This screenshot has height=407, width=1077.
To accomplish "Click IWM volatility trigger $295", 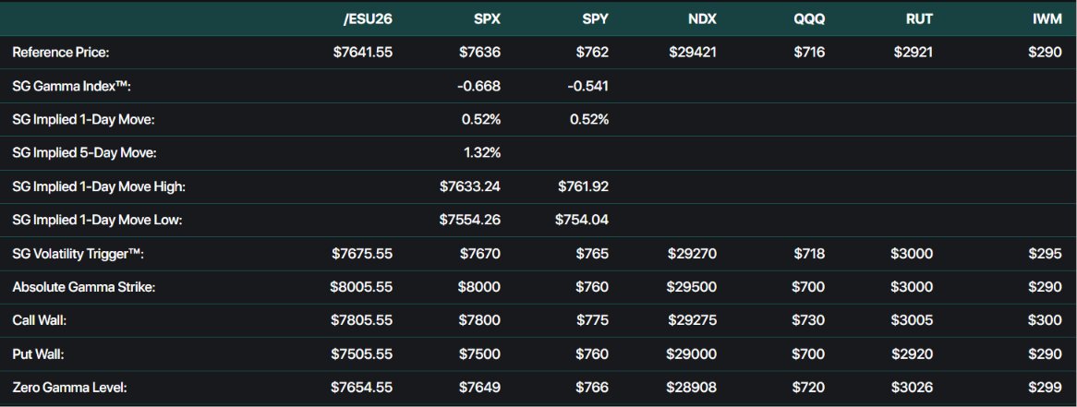I will [1046, 254].
